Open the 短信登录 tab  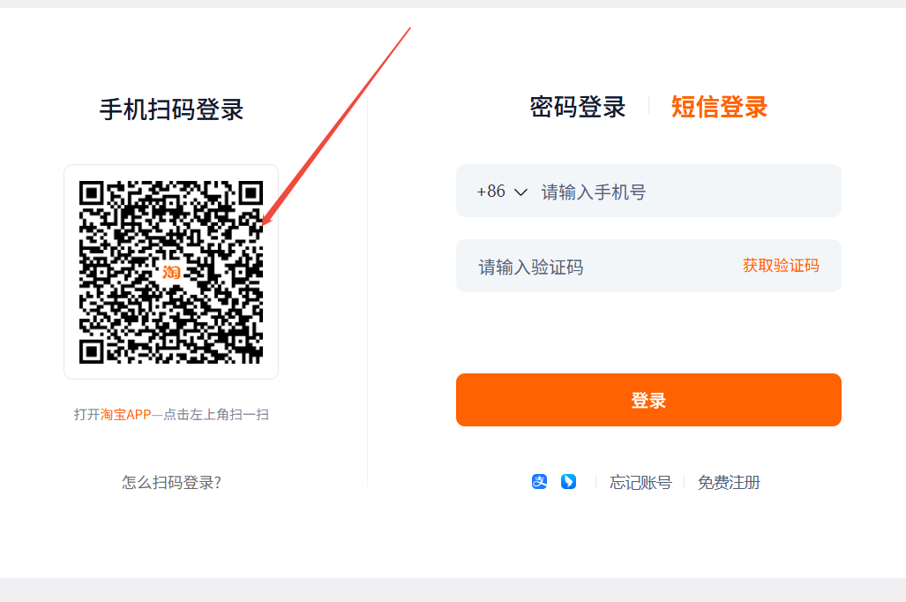point(717,107)
